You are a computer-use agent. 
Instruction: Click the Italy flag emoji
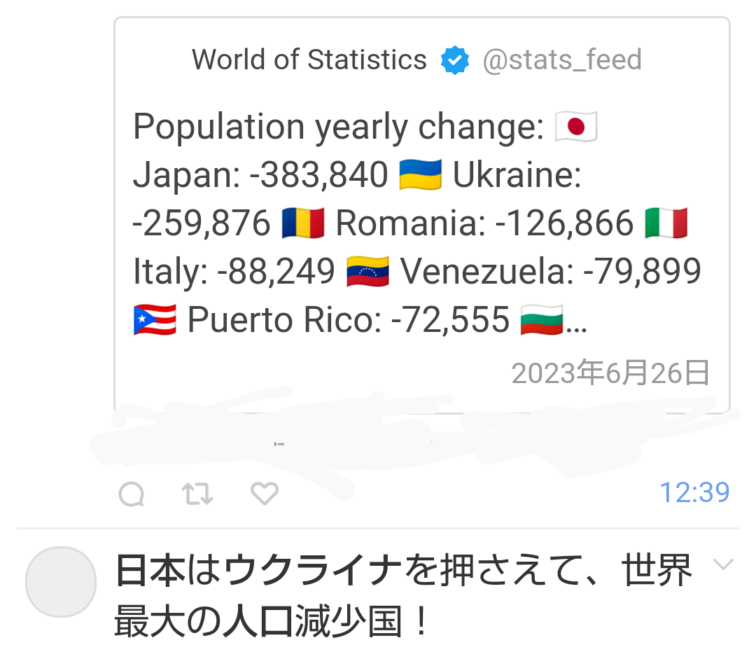666,223
